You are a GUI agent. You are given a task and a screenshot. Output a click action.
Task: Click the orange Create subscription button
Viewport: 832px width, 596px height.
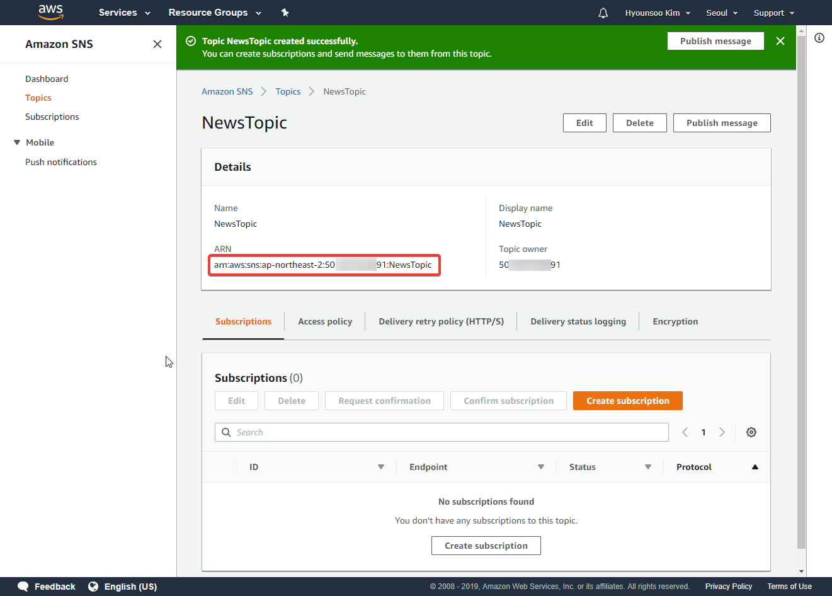628,401
